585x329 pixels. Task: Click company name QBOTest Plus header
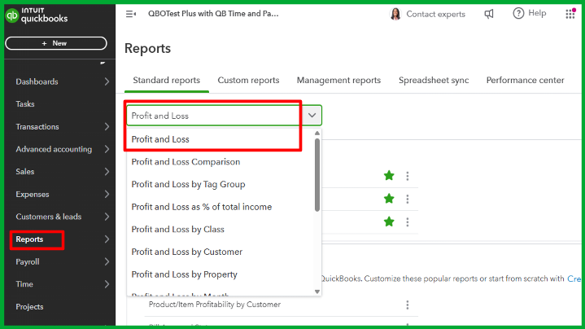pos(213,14)
